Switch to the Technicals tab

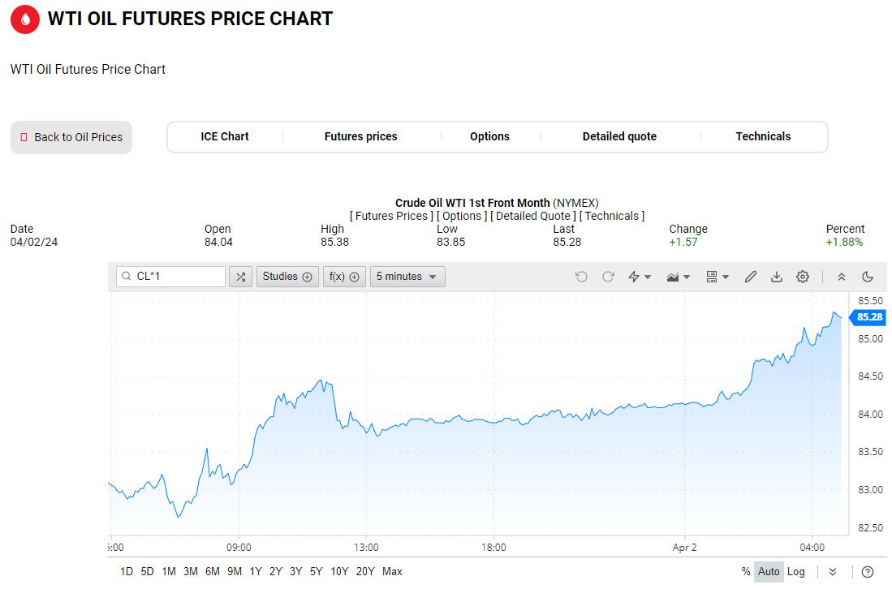[x=763, y=136]
